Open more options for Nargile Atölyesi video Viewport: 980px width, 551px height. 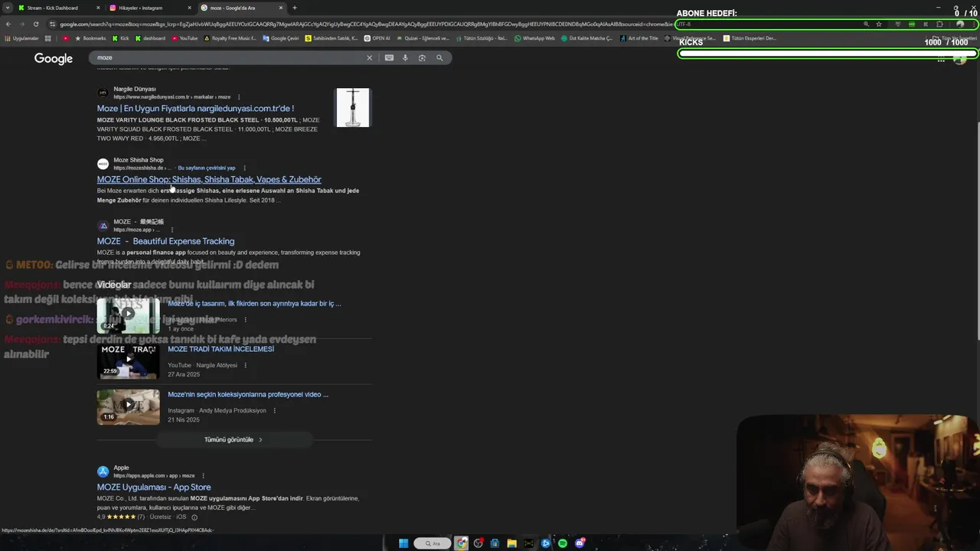(245, 365)
